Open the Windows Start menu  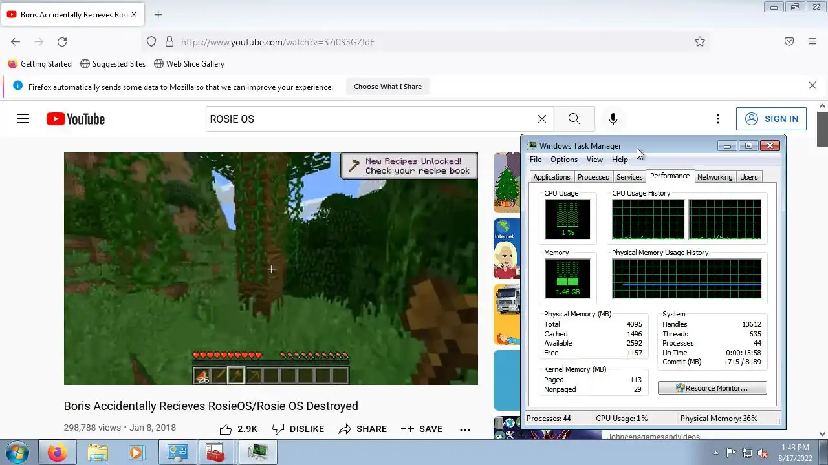click(x=17, y=453)
